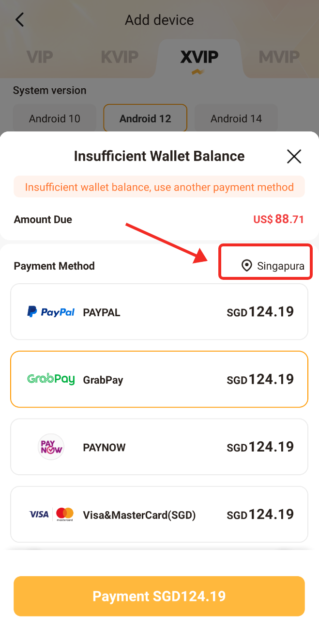319x629 pixels.
Task: Click the PayPal logo icon
Action: [x=51, y=312]
